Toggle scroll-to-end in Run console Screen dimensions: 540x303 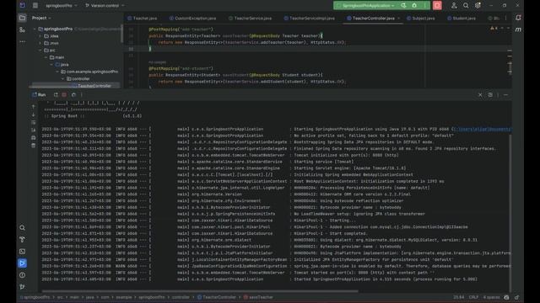(34, 130)
